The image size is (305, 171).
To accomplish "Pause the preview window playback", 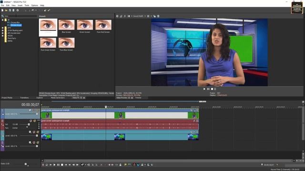I will point(208,89).
